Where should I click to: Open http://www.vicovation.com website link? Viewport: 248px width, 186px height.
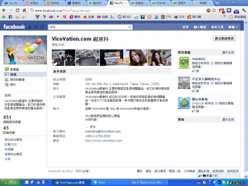coord(103,141)
